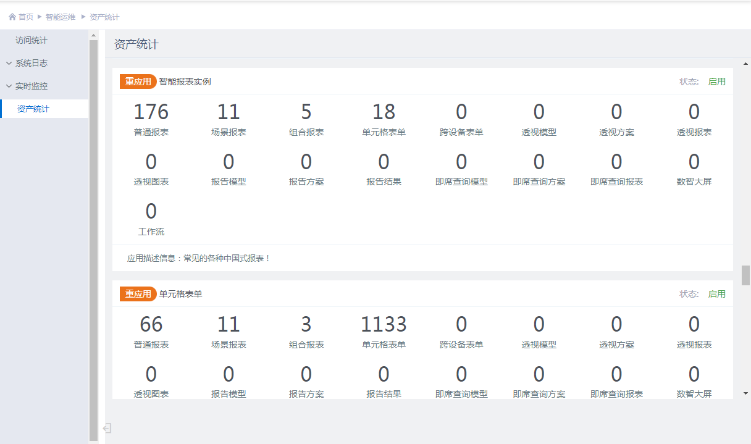Click the 5 组合报表 count

pos(306,112)
